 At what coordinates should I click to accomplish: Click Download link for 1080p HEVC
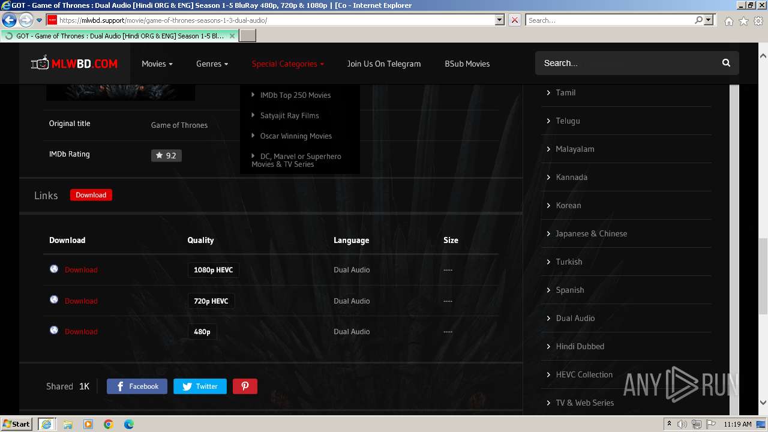pos(81,270)
